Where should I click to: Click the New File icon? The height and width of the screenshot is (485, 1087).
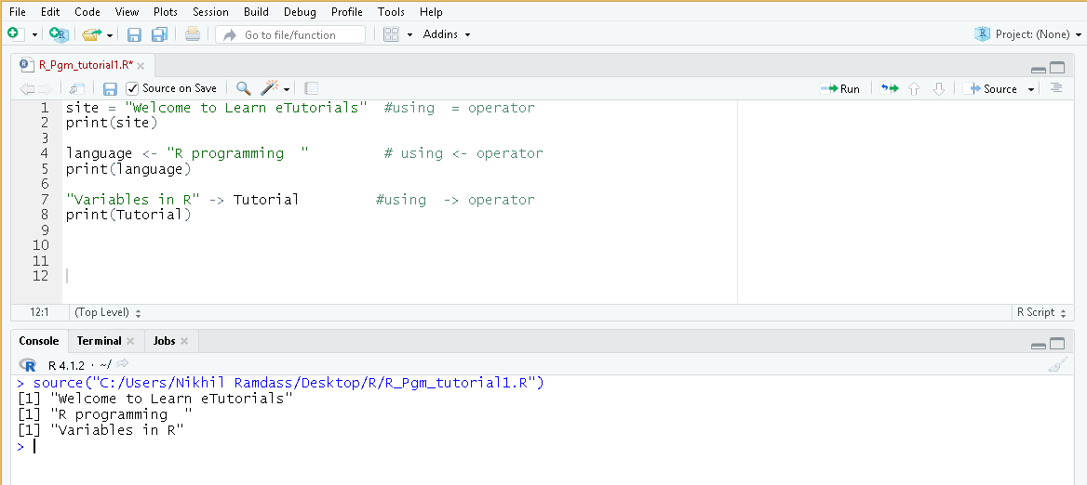[14, 34]
